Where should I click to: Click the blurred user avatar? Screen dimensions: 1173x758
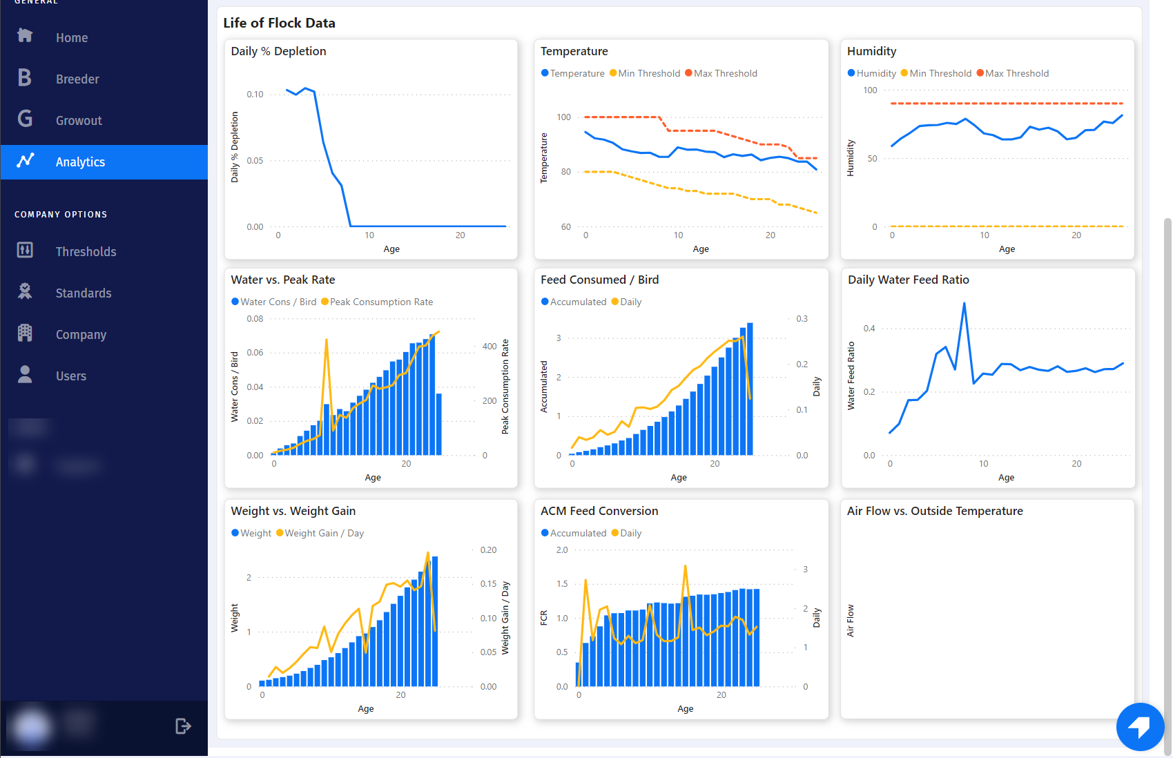click(x=30, y=728)
